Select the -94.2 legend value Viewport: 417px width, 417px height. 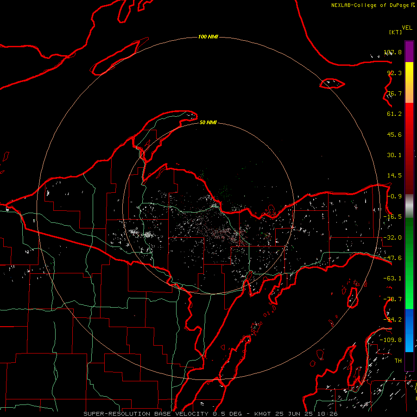392,320
